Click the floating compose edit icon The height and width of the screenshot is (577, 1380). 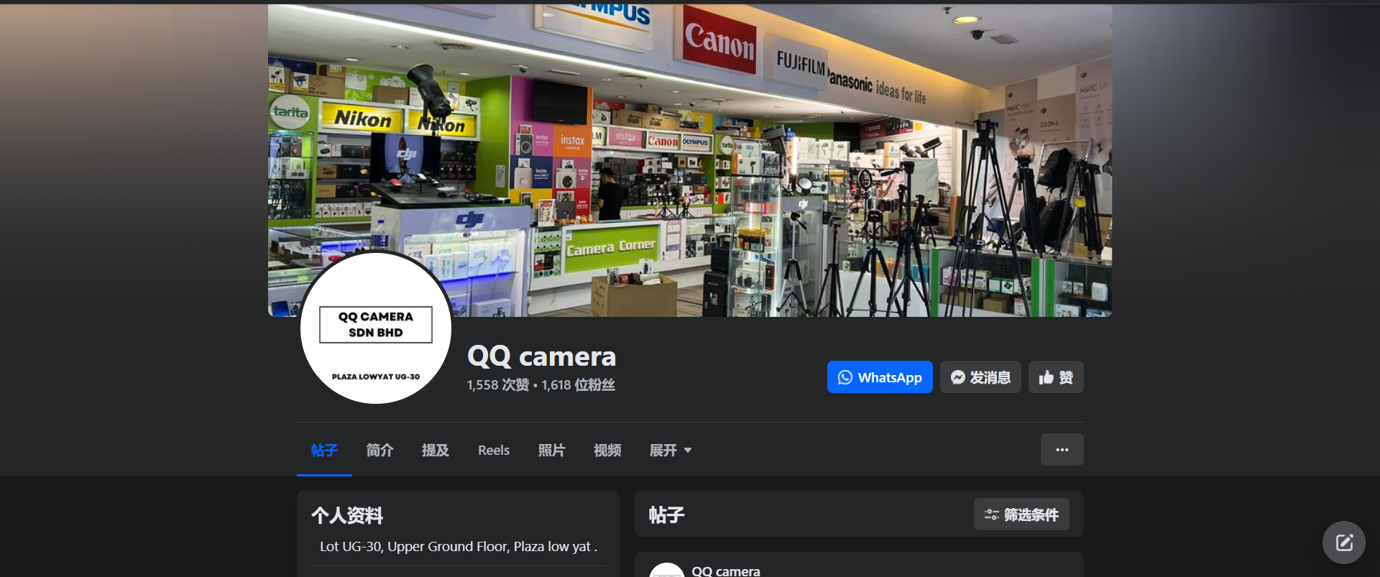1343,543
